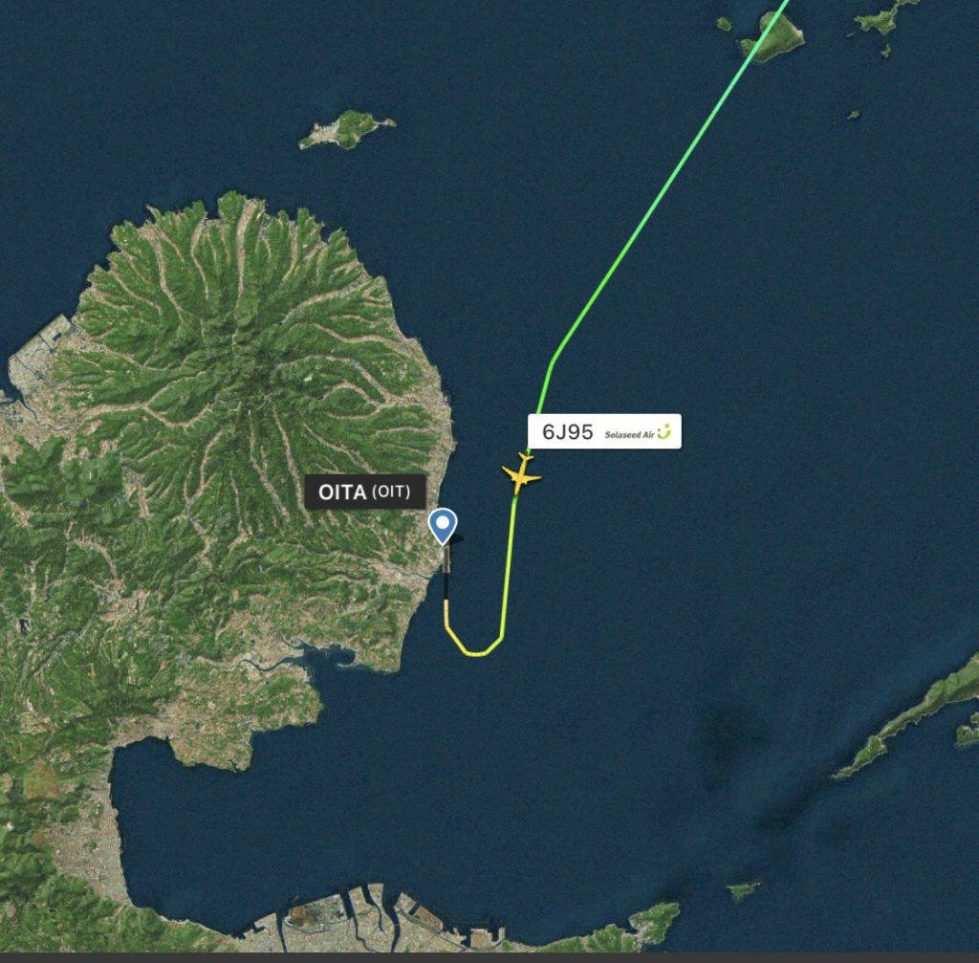Click the small island north of the peninsula
Viewport: 979px width, 963px height.
point(346,129)
